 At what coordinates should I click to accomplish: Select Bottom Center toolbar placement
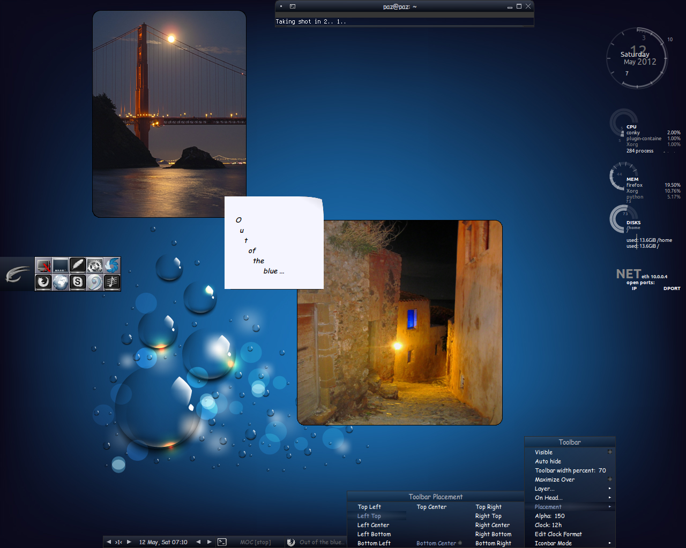[x=435, y=543]
